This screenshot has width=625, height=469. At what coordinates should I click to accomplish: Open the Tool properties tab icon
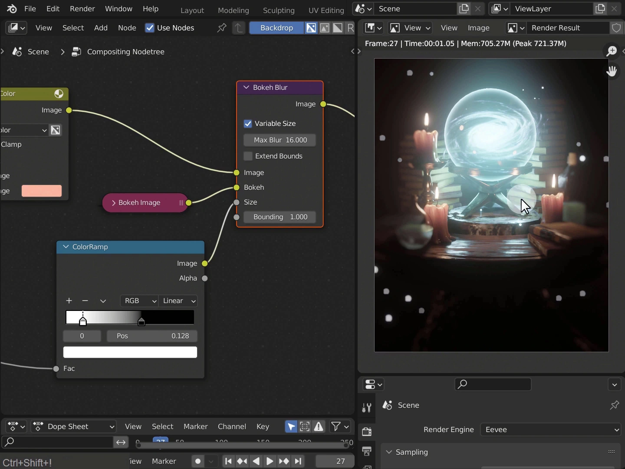tap(367, 407)
